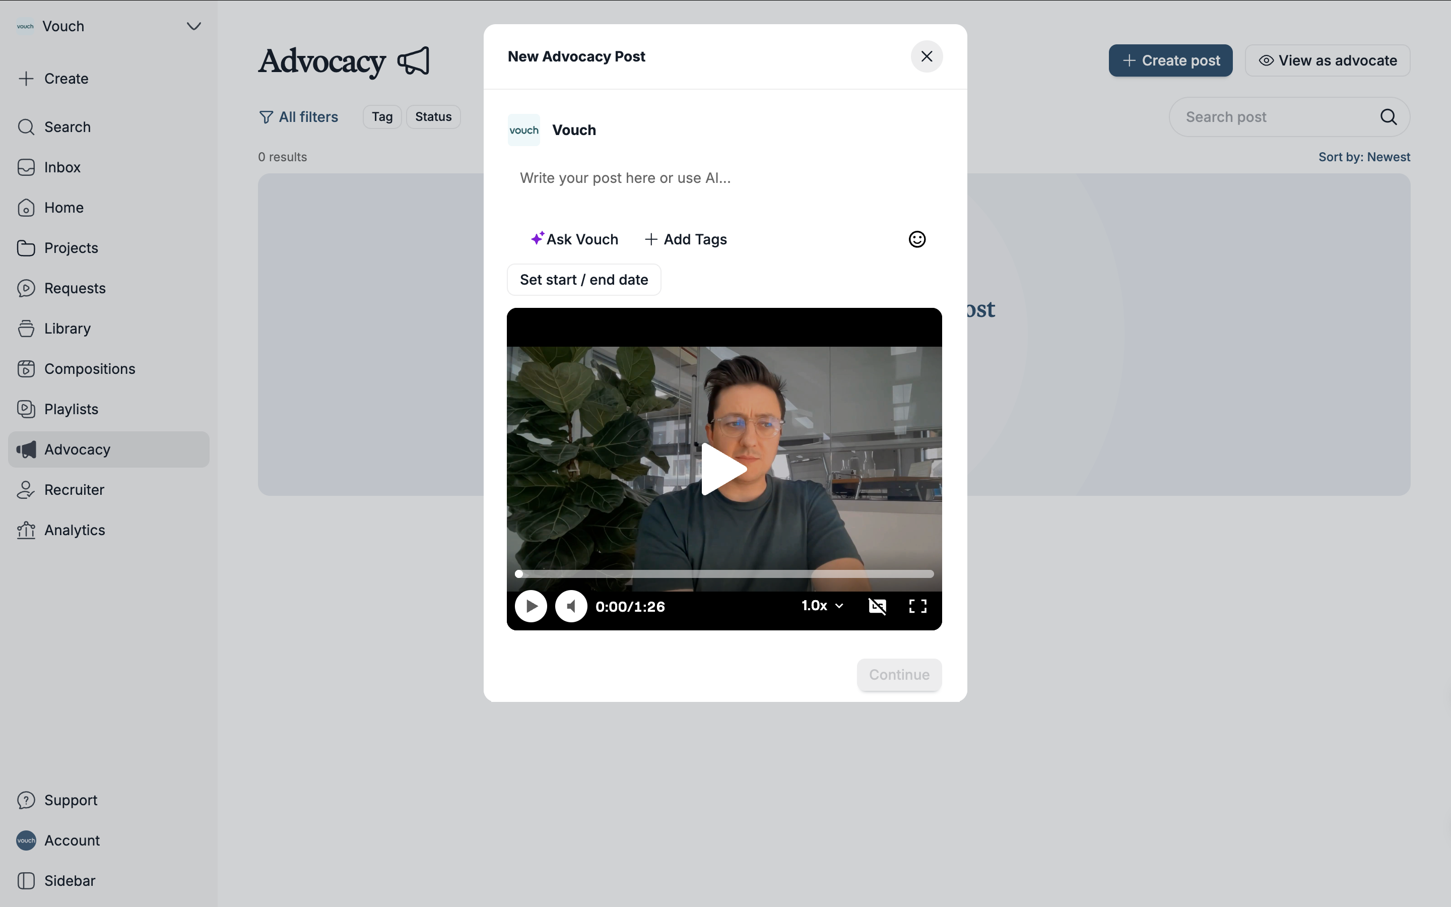1451x907 pixels.
Task: Click the Add Tags button
Action: pyautogui.click(x=686, y=239)
